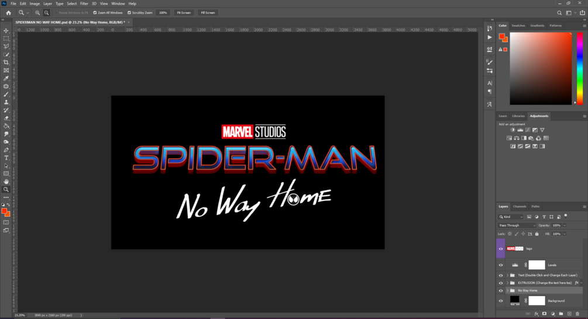The width and height of the screenshot is (588, 319).
Task: Click the delete layer trash icon
Action: [577, 314]
